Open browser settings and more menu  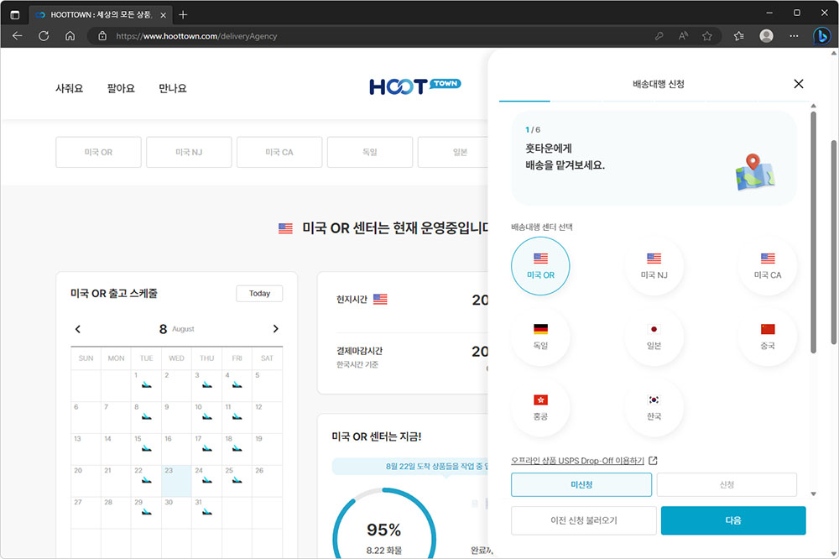coord(794,36)
